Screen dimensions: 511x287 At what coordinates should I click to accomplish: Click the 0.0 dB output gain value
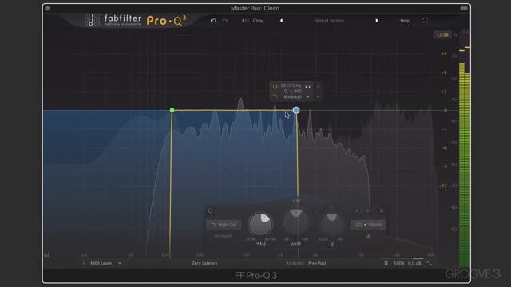click(414, 263)
